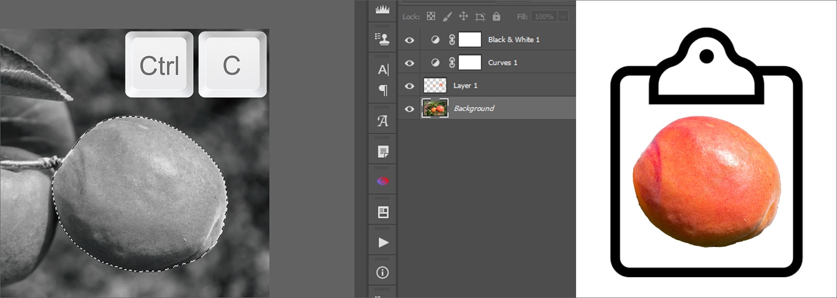Click the colored apricot on the clipboard
The height and width of the screenshot is (298, 837).
(707, 182)
